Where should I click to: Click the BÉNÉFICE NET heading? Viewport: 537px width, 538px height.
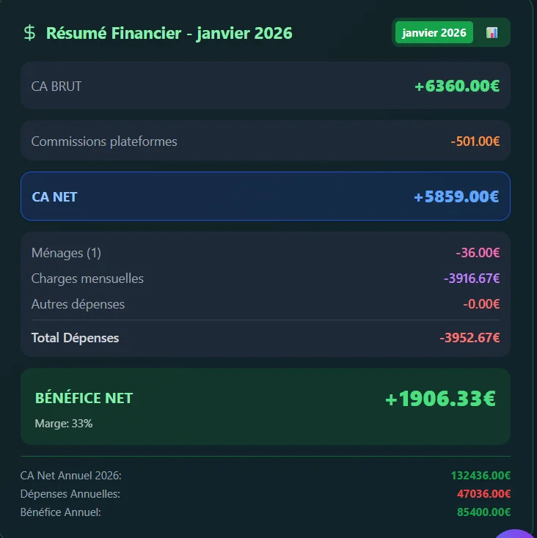[84, 398]
